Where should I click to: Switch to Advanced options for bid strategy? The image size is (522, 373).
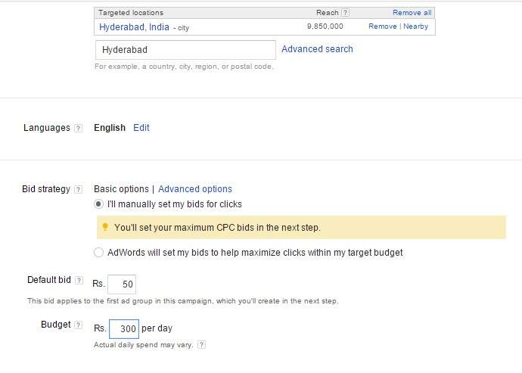[195, 189]
